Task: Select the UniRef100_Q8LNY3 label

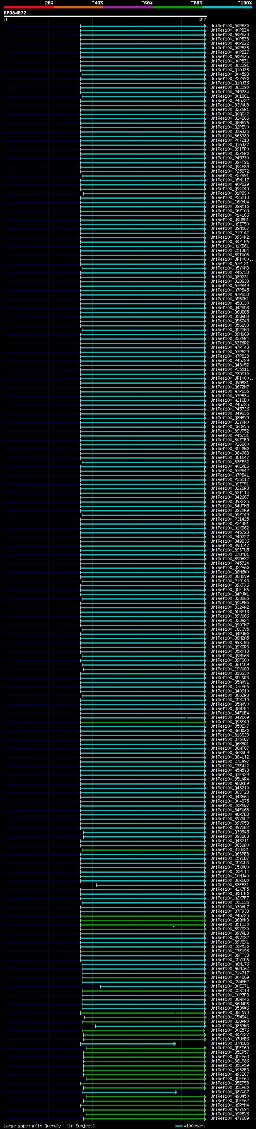Action: point(230,1012)
